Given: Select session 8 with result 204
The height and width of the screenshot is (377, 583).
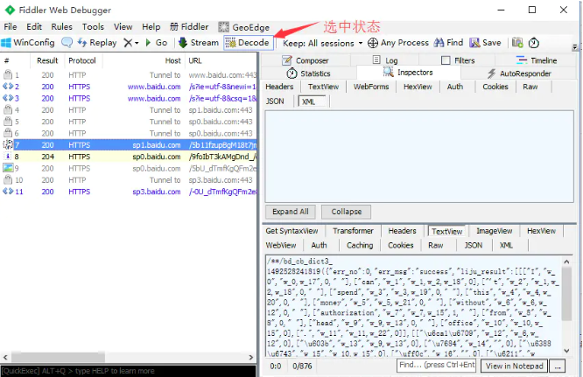Looking at the screenshot, I should click(x=129, y=157).
